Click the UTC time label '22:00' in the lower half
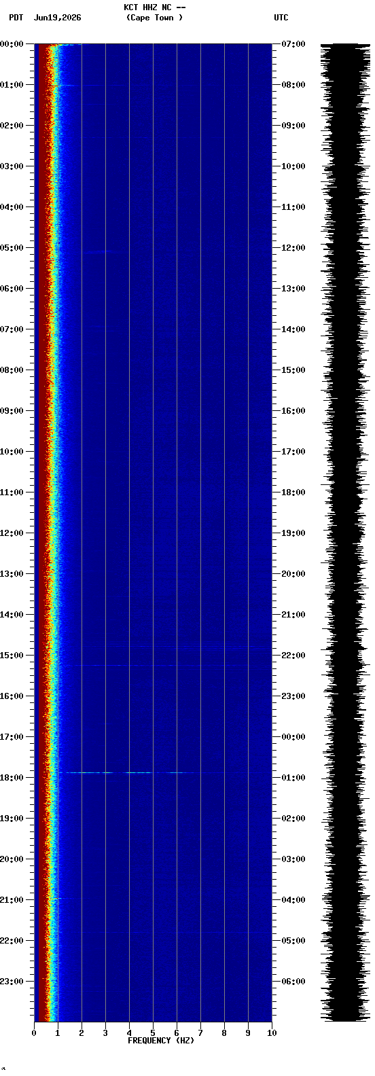Image resolution: width=375 pixels, height=1076 pixels. (293, 656)
